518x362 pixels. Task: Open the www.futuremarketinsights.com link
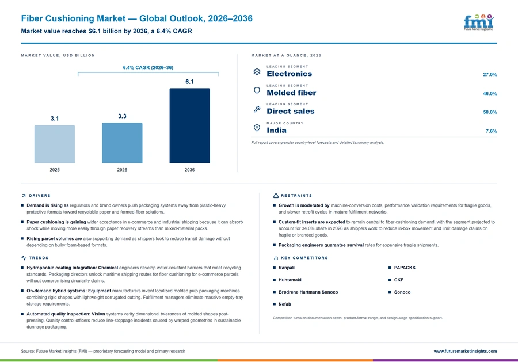(465, 351)
